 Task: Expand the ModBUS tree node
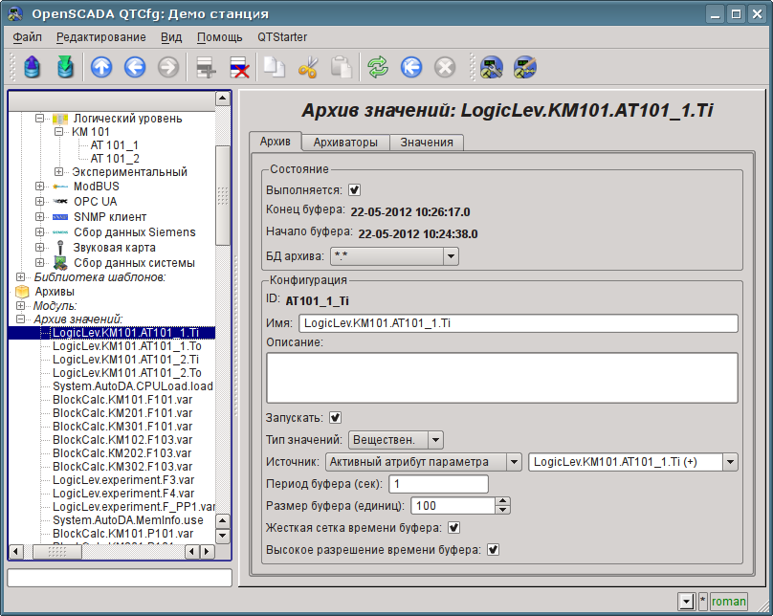point(39,187)
